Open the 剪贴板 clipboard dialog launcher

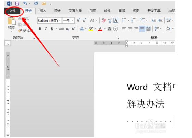pyautogui.click(x=34, y=38)
